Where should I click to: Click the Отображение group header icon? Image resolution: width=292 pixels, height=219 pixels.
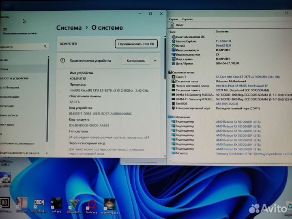pos(170,117)
